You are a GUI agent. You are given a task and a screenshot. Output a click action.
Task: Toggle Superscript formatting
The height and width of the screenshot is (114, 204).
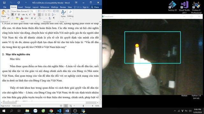30,15
